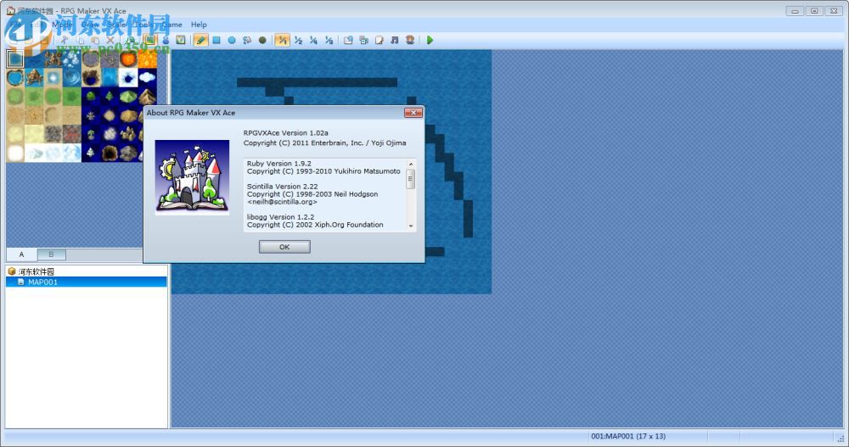Select the orange lava crater tile
This screenshot has width=849, height=447.
coord(128,59)
